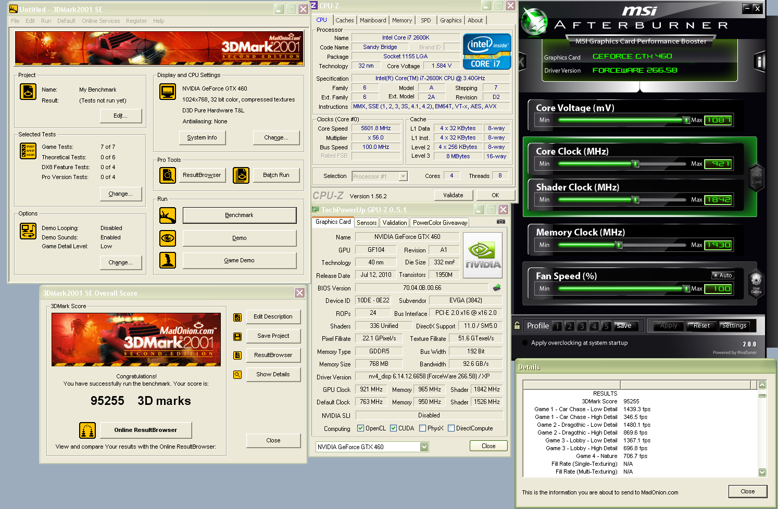The image size is (778, 509).
Task: Click the Selected Tests checklist icon
Action: [x=28, y=151]
